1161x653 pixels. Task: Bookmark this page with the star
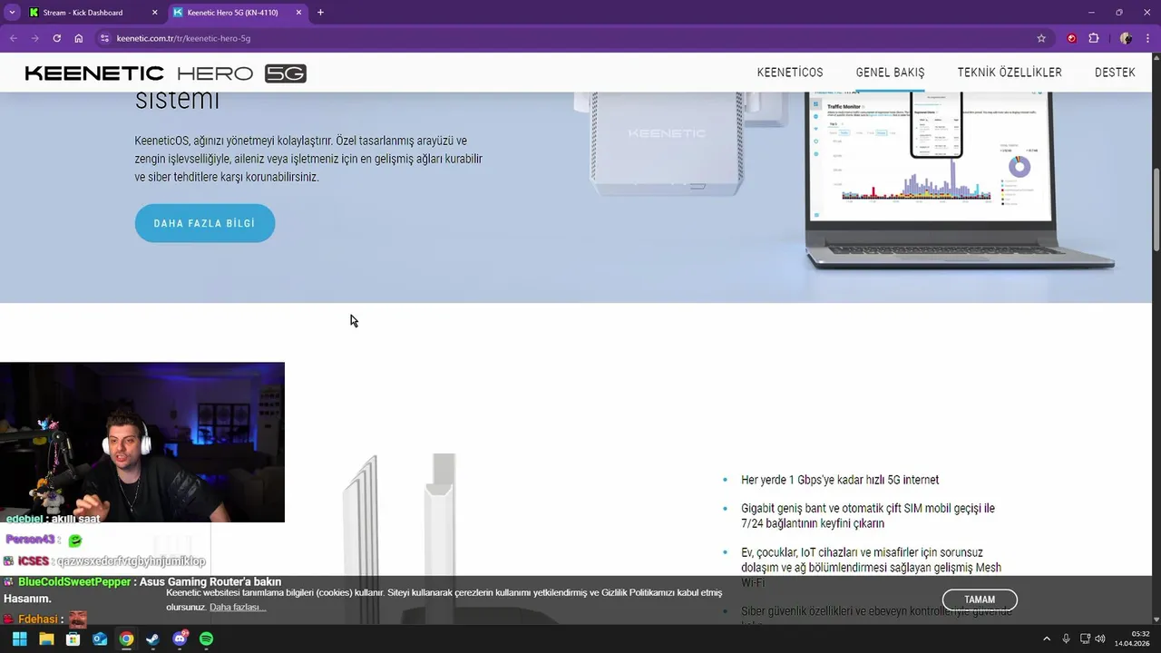point(1041,38)
